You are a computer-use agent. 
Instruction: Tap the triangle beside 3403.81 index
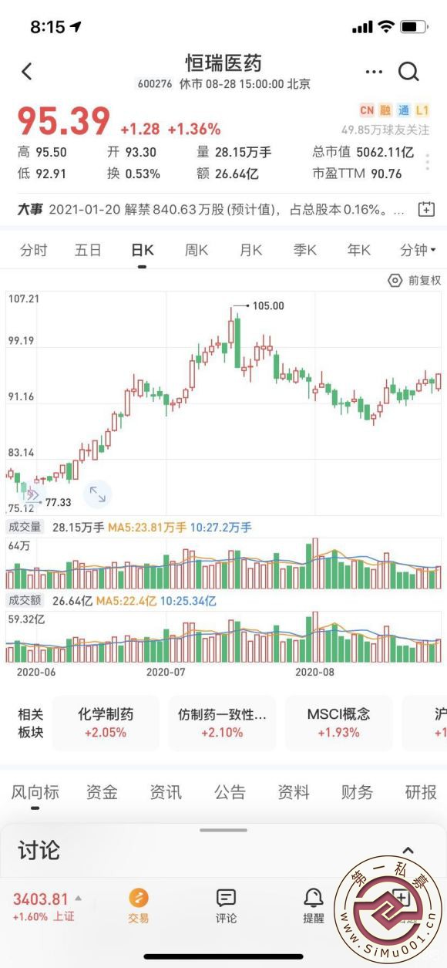pos(78,899)
